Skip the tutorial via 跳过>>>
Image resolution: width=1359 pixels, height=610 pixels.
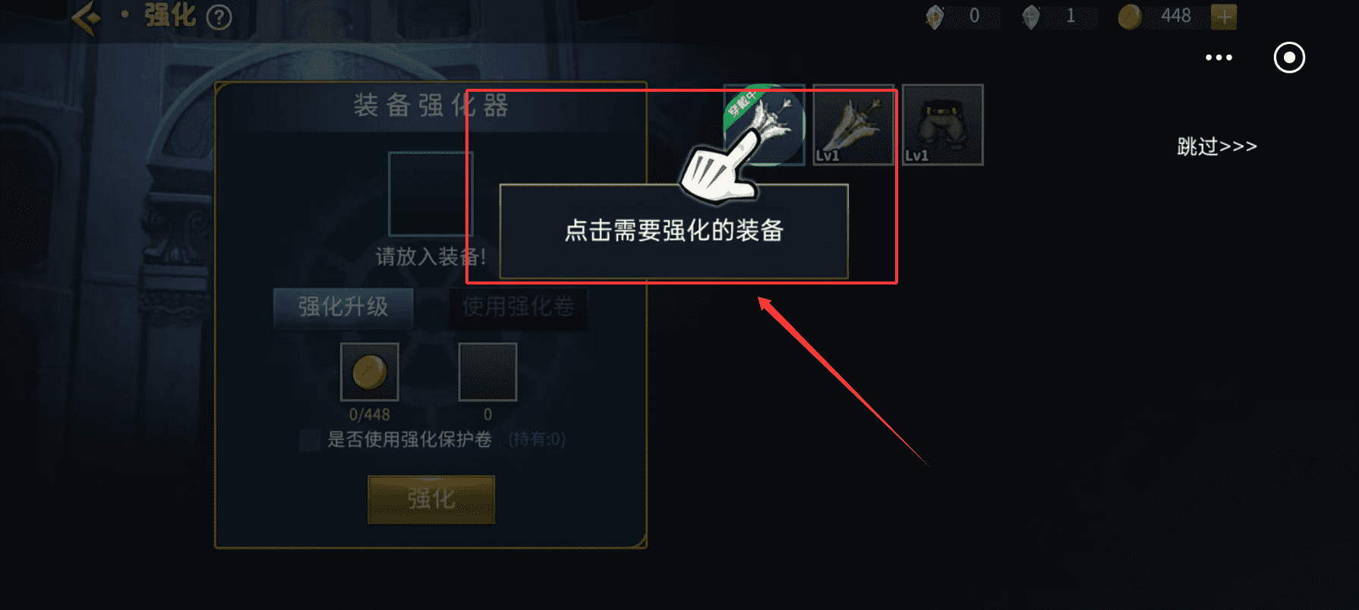pos(1217,146)
